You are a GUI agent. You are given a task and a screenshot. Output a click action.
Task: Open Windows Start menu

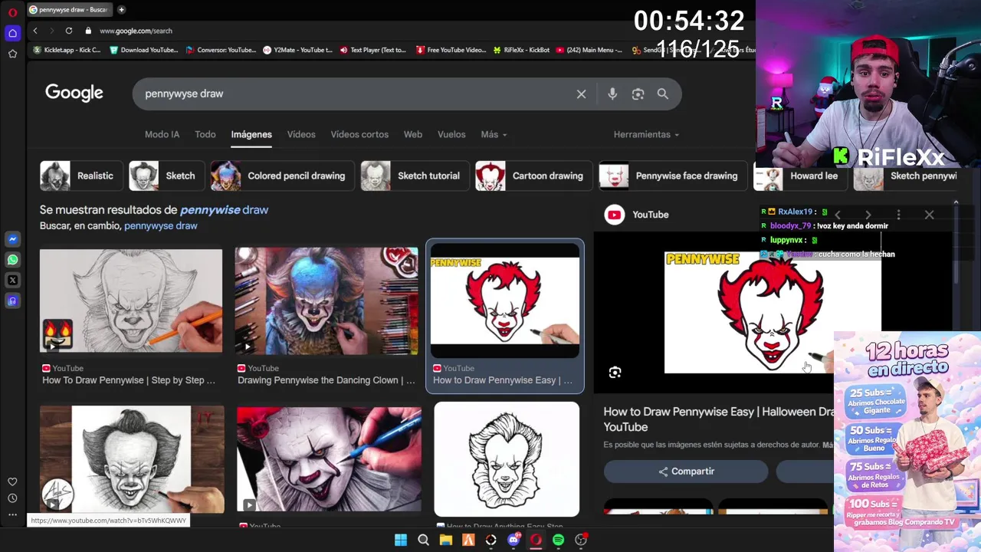tap(401, 540)
